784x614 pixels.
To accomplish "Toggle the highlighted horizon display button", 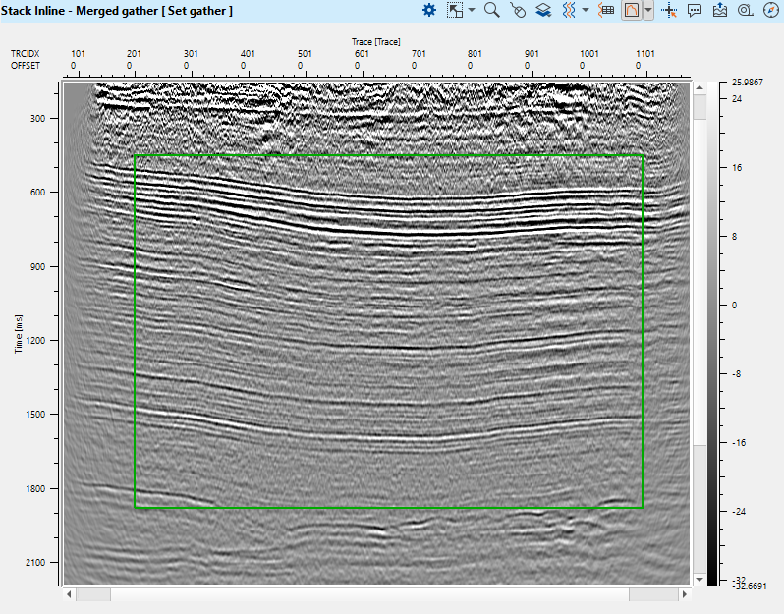I will [632, 10].
